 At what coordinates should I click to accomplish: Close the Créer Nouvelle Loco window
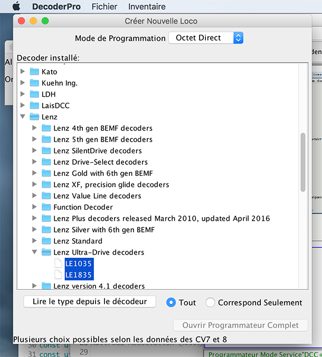click(22, 21)
